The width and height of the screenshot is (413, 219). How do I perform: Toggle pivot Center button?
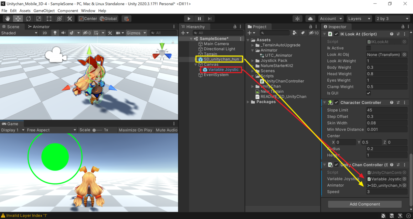click(88, 19)
